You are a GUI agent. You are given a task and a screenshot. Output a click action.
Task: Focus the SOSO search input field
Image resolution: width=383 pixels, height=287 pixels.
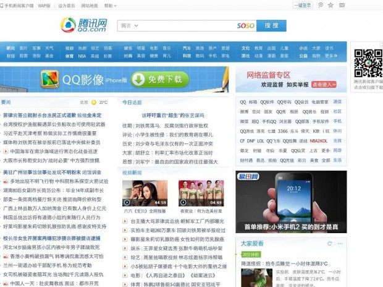[x=187, y=25]
